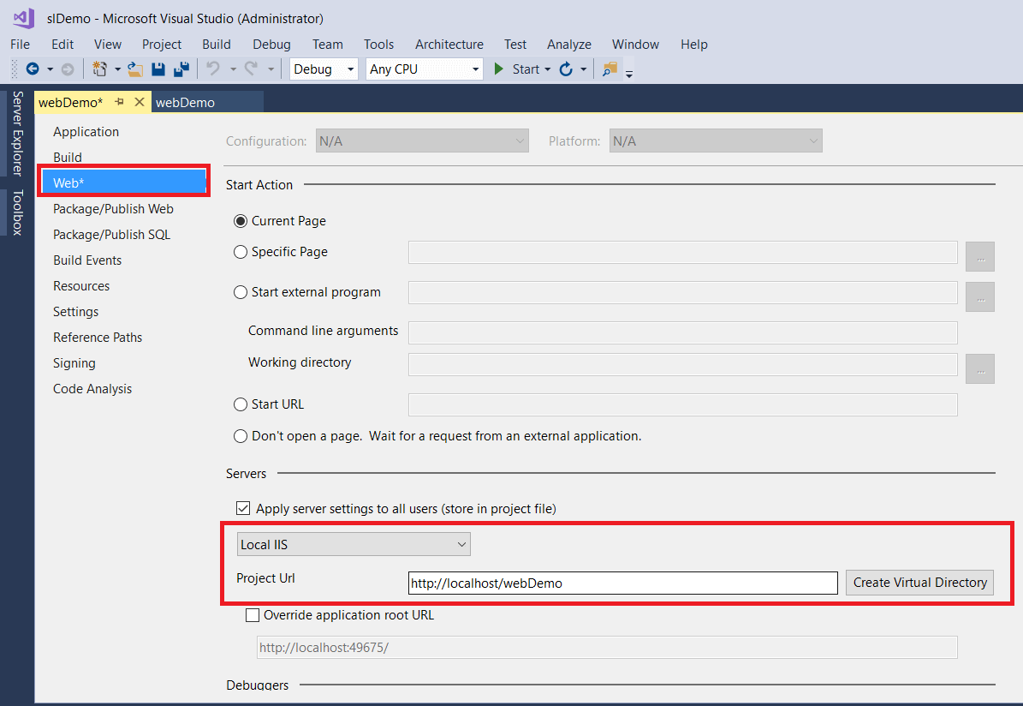
Task: Open the Project menu
Action: [161, 44]
